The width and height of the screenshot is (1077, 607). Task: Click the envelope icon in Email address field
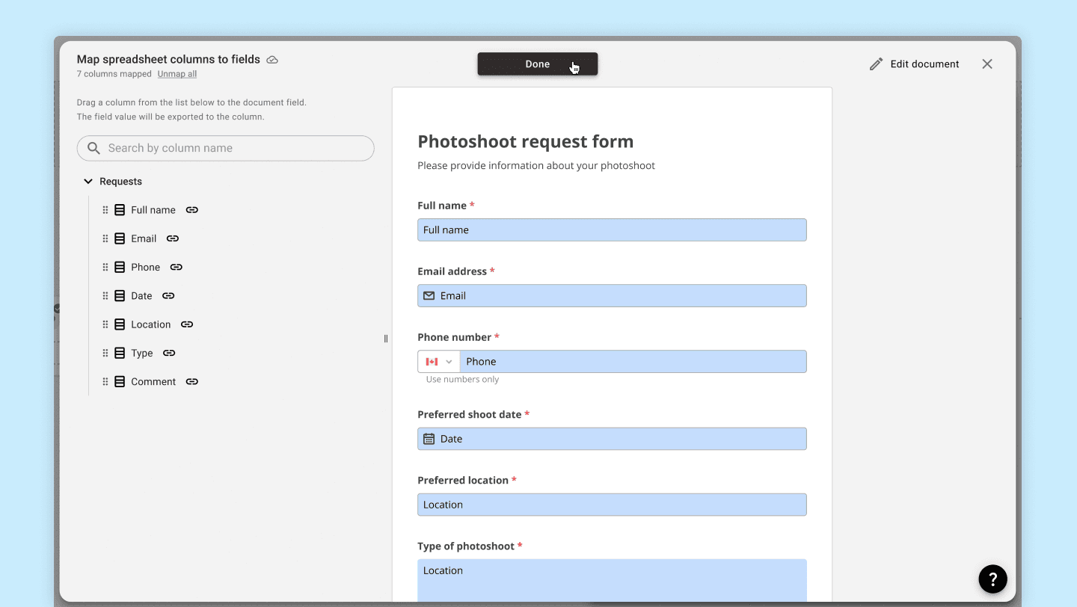click(x=429, y=296)
